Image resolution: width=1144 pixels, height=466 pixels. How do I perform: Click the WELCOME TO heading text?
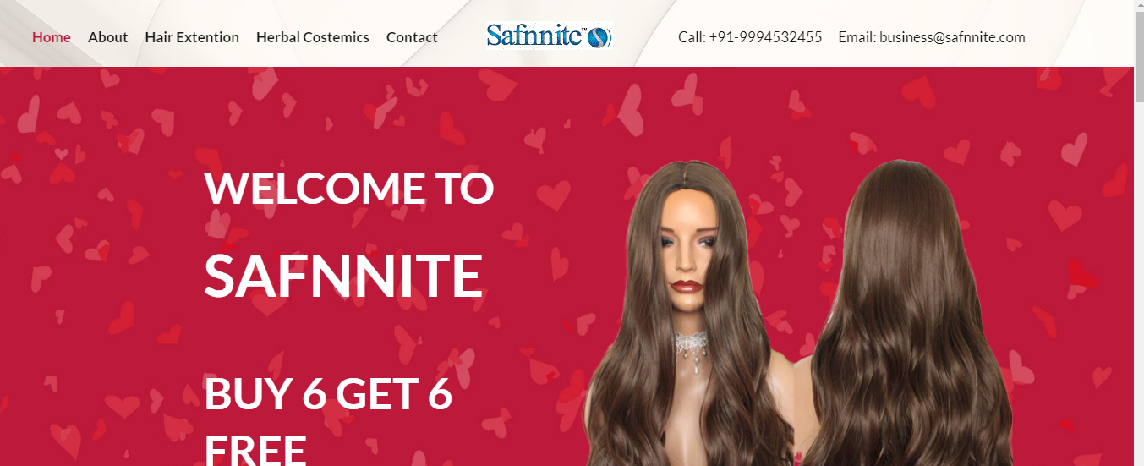pos(349,188)
